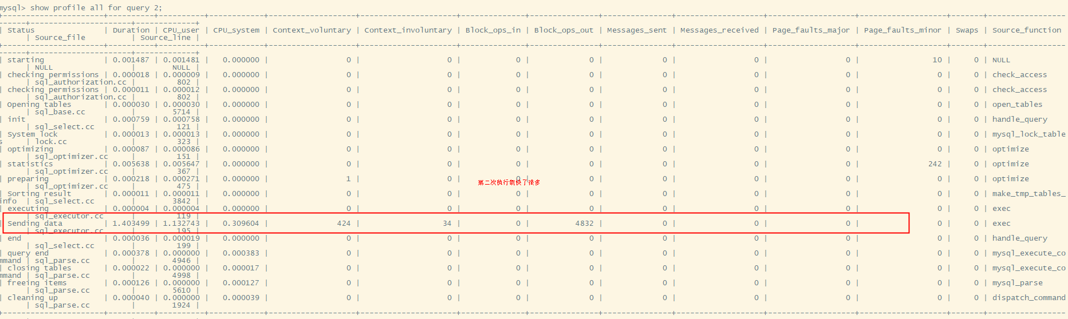Select the Sending data duration 1.403499
This screenshot has height=319, width=1068.
click(131, 224)
